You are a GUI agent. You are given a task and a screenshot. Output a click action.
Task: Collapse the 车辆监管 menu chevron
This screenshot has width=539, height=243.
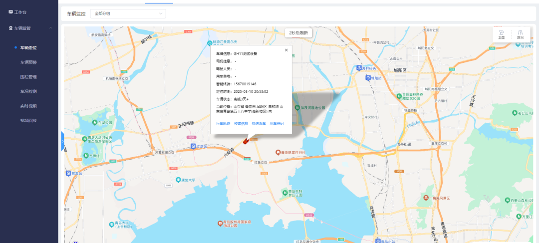point(50,28)
